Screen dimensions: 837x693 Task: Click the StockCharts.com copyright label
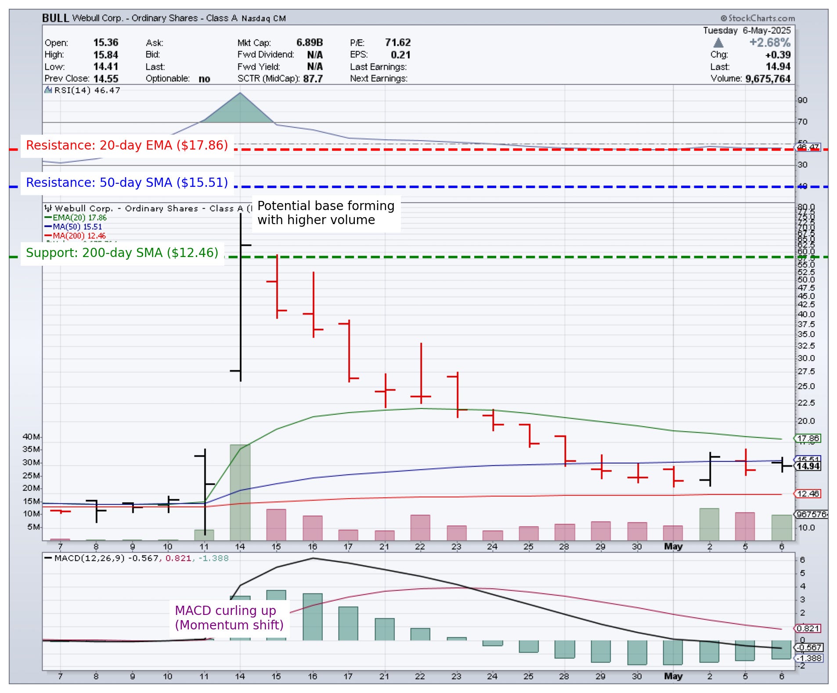pos(758,18)
